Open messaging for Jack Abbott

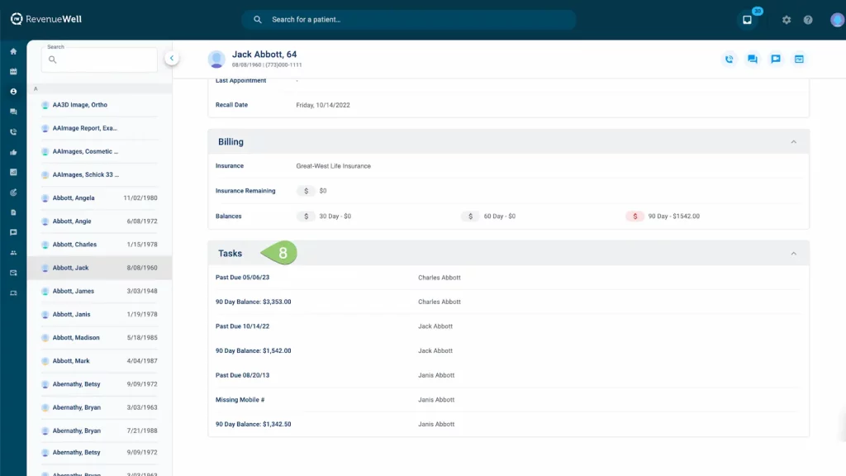753,59
